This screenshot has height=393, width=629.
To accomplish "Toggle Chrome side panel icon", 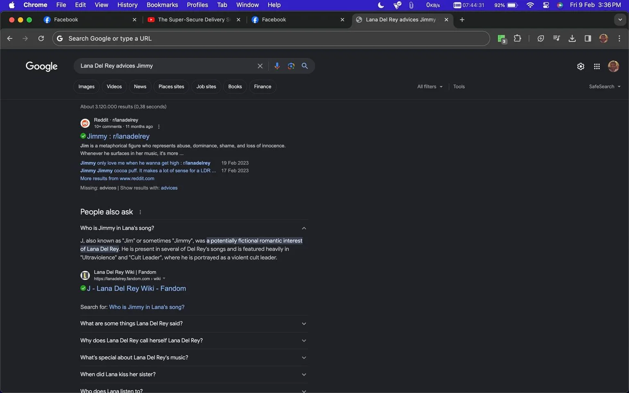I will (x=588, y=38).
